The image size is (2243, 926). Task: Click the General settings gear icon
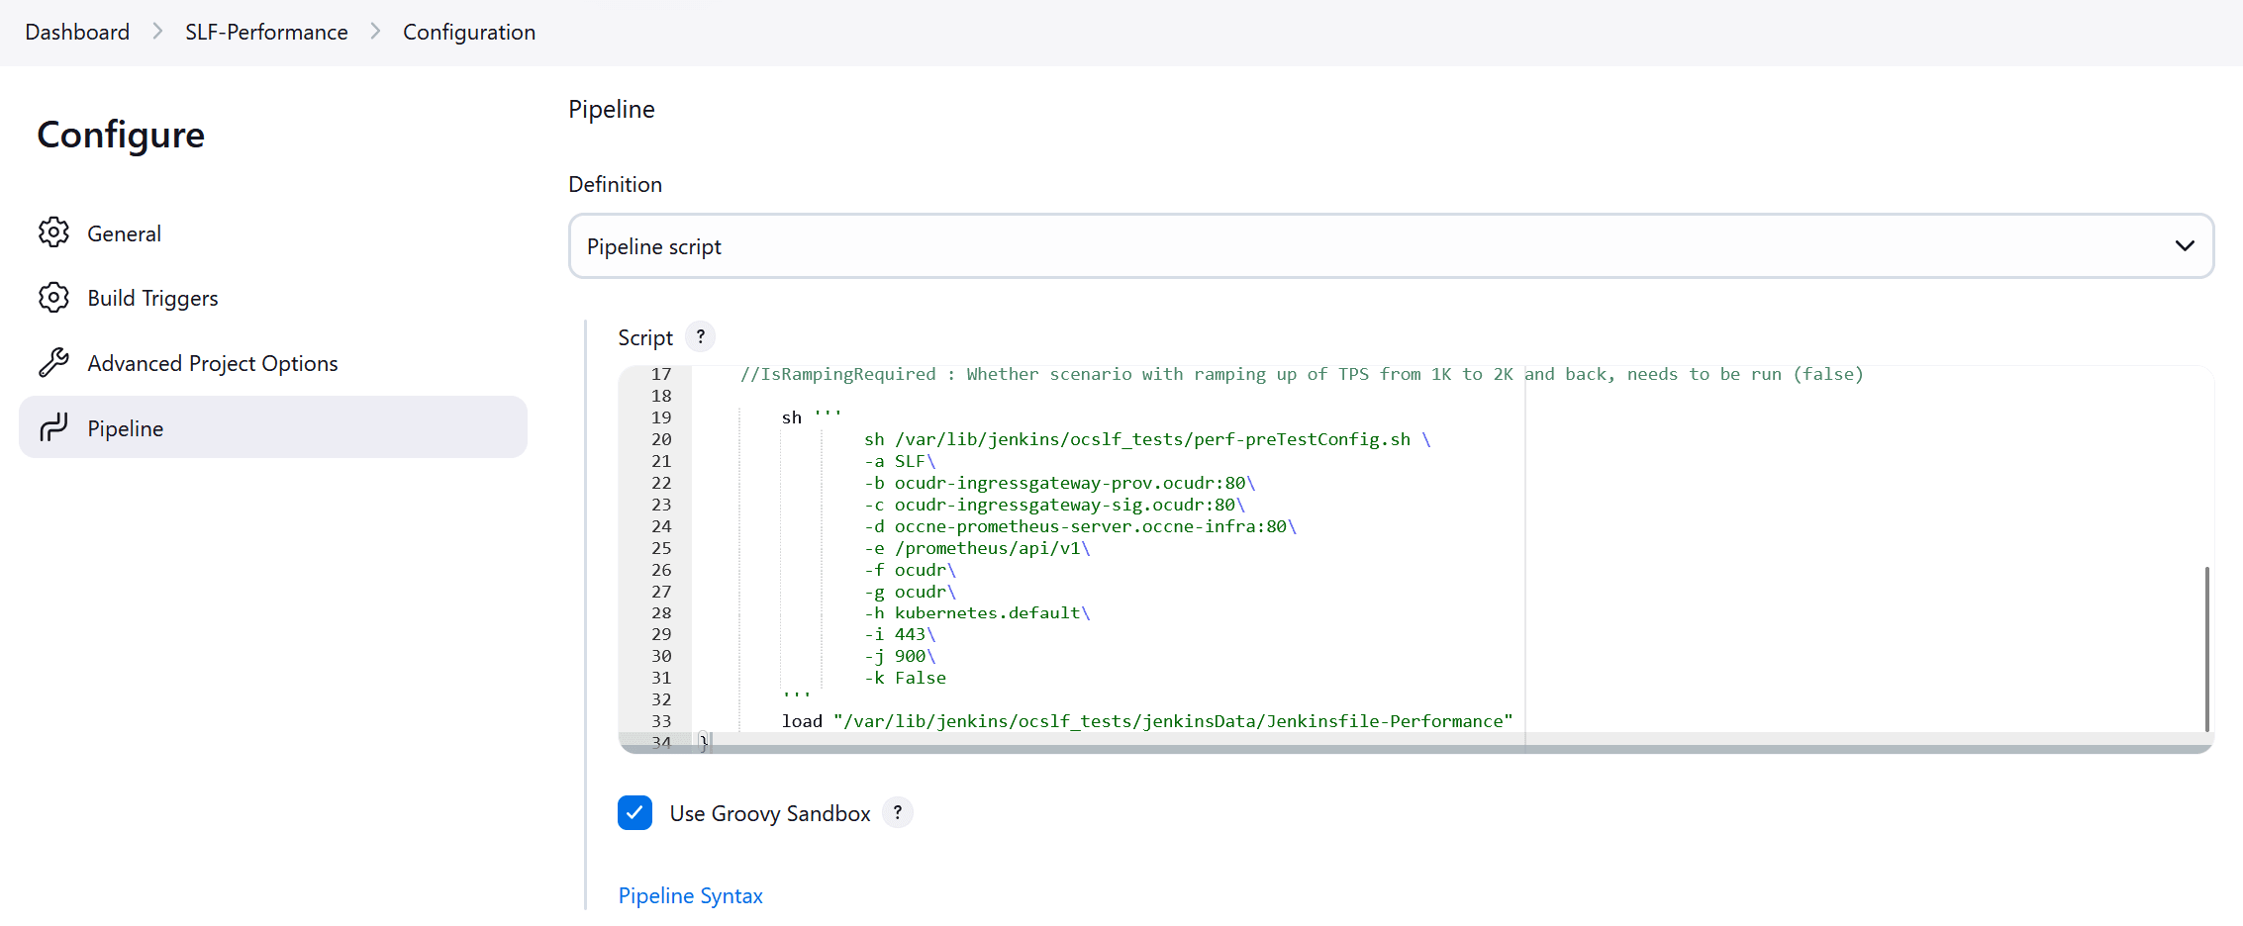point(54,232)
